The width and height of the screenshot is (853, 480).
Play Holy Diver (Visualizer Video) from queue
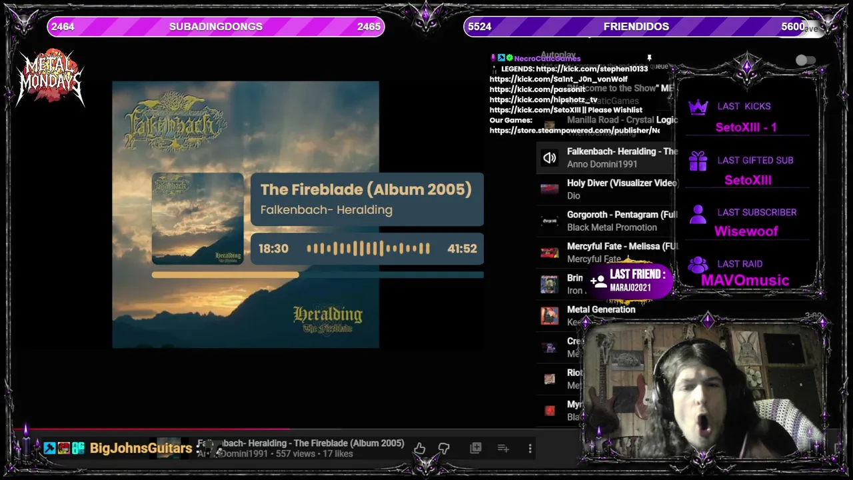(622, 183)
